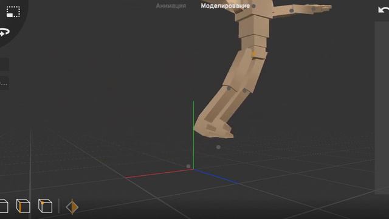Select the plain cube icon in bottom toolbar
The width and height of the screenshot is (389, 219).
4,206
